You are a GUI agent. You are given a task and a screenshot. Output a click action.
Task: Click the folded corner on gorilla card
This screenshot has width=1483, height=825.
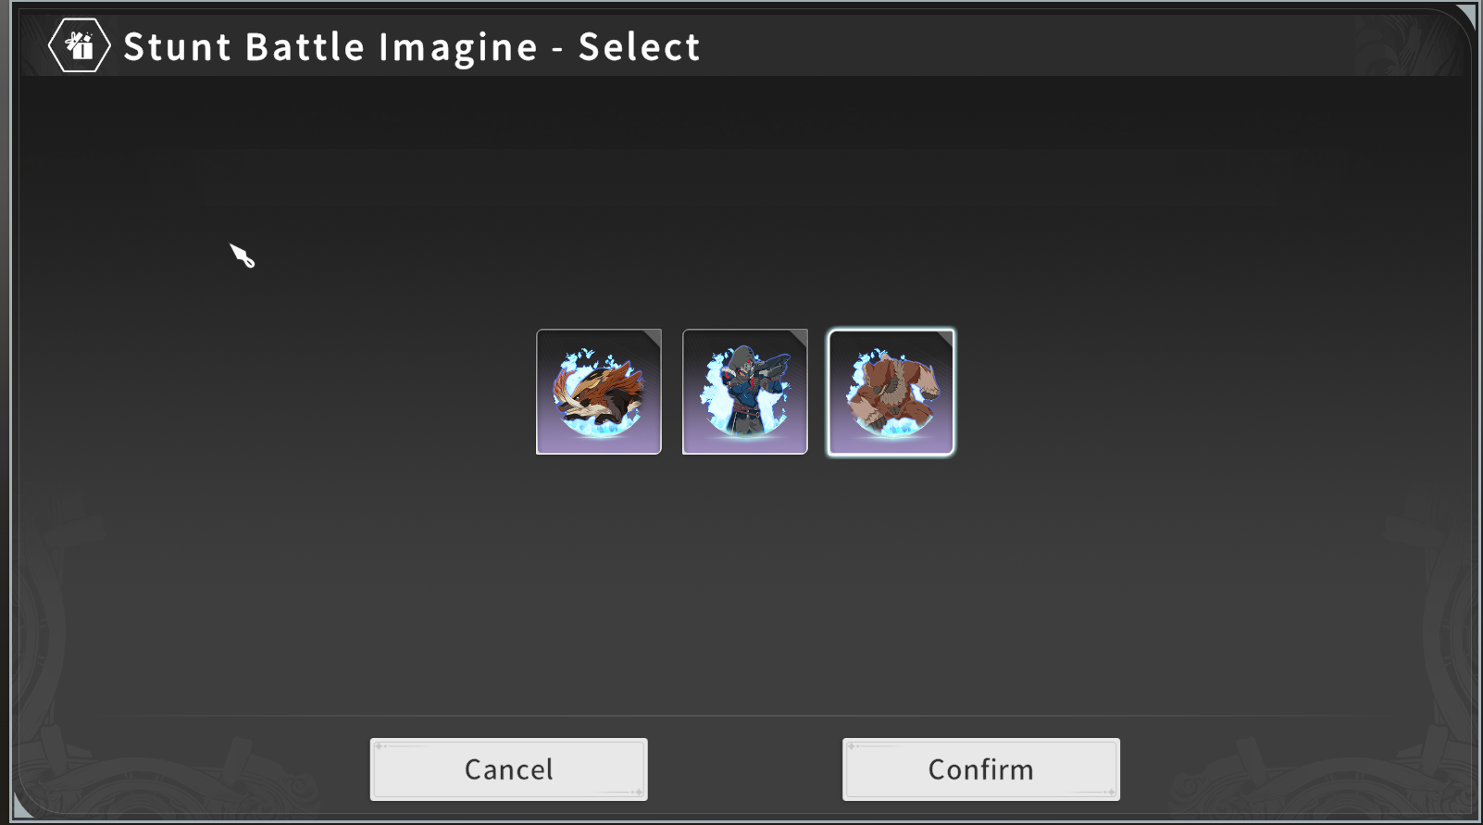point(944,339)
